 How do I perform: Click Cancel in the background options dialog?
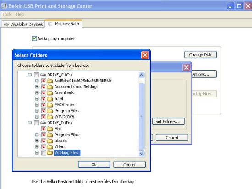[x=172, y=137]
